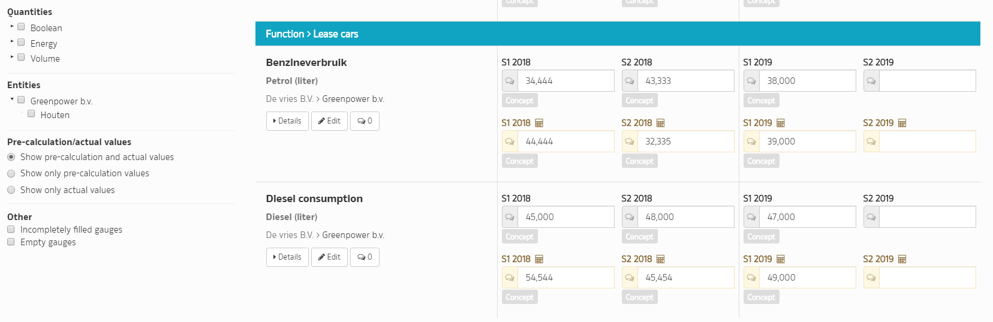Image resolution: width=993 pixels, height=322 pixels.
Task: Expand the Boolean quantity tree node
Action: pos(11,26)
